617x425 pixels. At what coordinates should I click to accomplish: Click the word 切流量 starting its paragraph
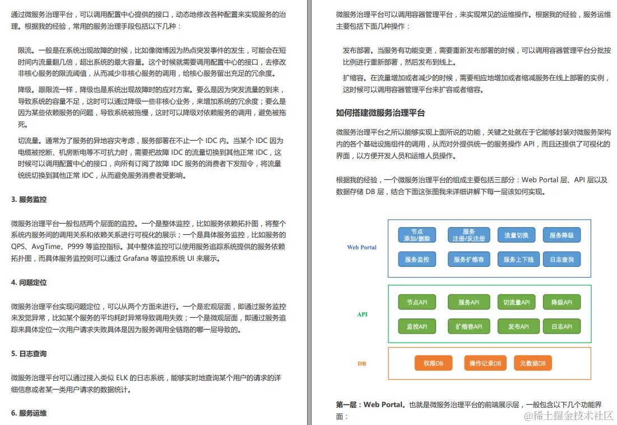(28, 141)
